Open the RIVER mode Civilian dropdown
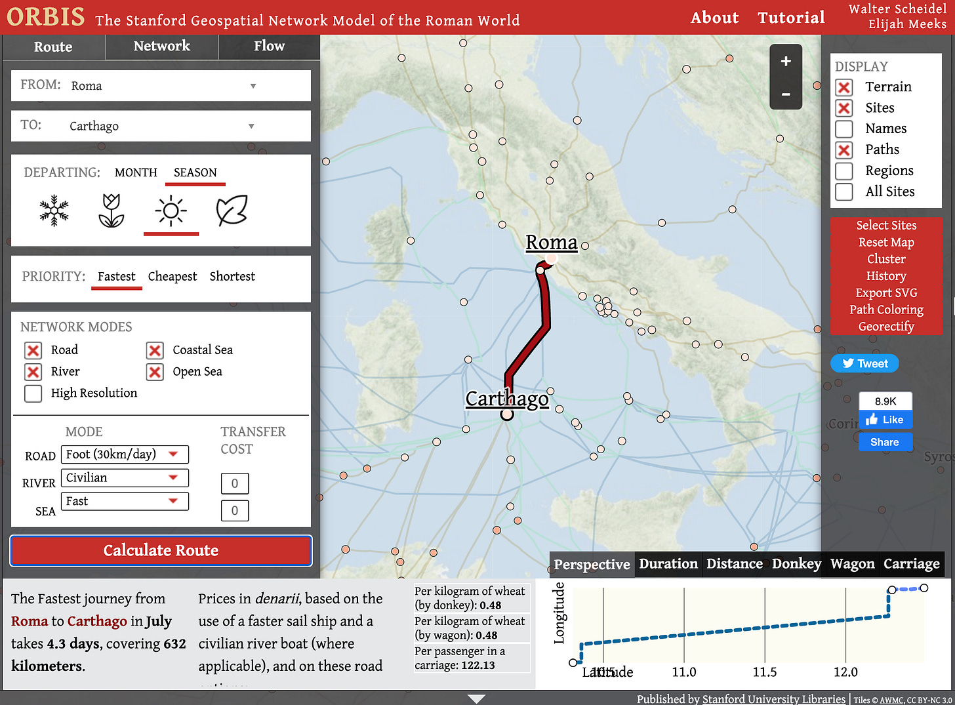 (125, 478)
